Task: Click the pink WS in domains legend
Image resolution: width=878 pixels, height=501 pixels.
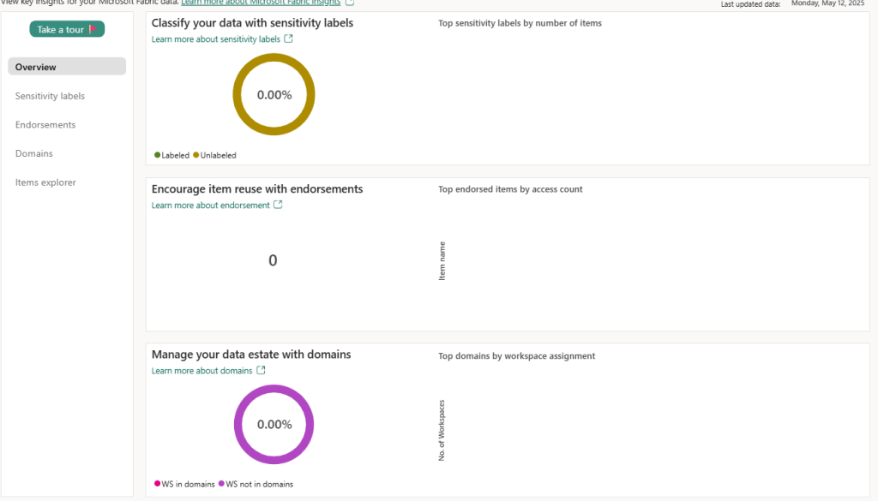Action: click(x=158, y=484)
